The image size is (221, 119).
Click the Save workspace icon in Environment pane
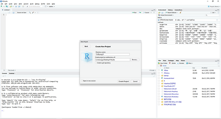tap(162, 13)
